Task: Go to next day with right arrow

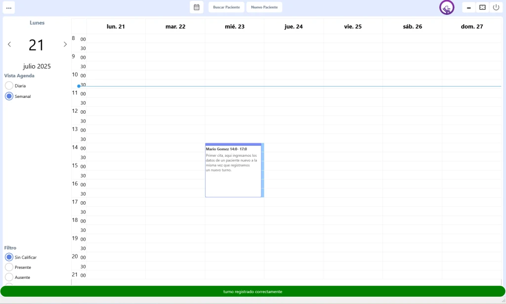Action: coord(65,44)
